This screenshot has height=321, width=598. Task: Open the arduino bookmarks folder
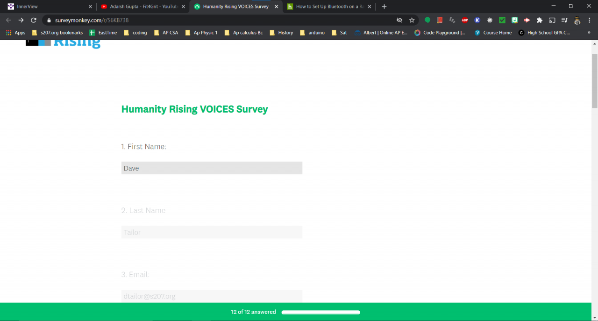click(312, 33)
